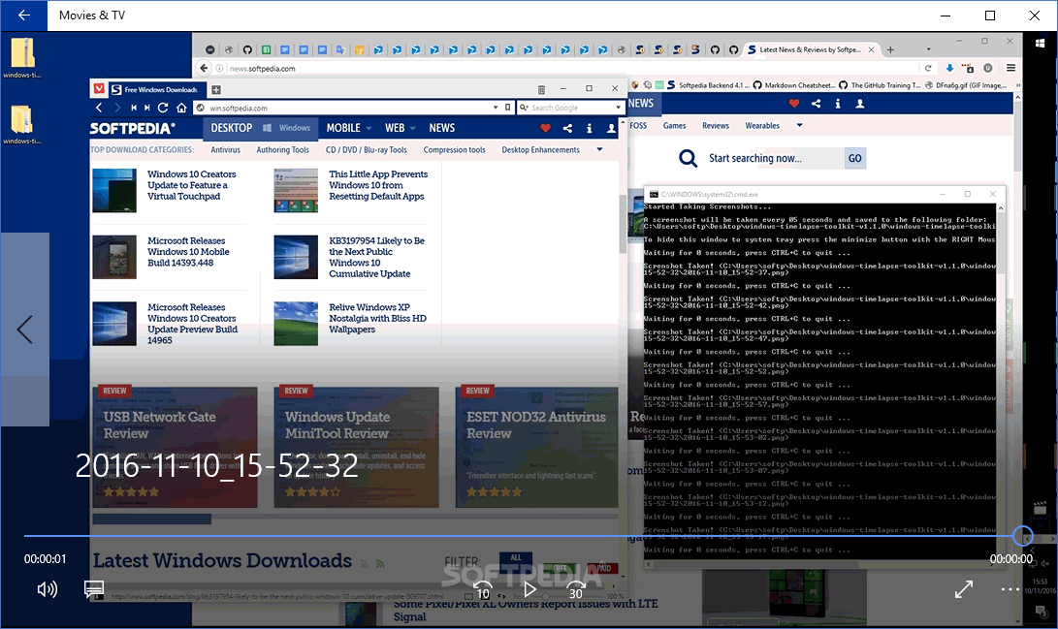Skip forward 30 seconds

click(576, 590)
